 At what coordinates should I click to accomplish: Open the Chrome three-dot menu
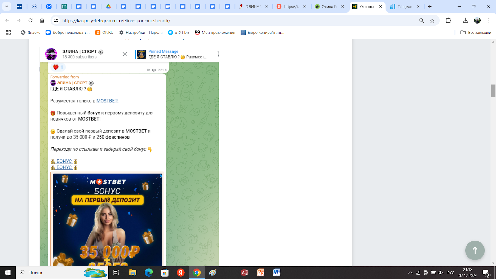[x=489, y=20]
